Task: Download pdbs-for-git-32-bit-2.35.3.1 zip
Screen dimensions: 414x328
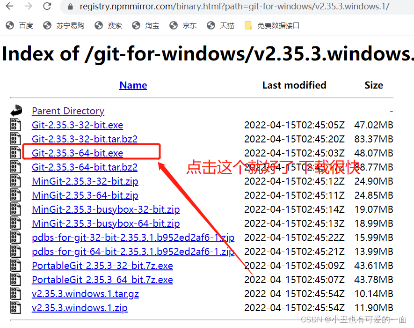Action: click(x=133, y=237)
